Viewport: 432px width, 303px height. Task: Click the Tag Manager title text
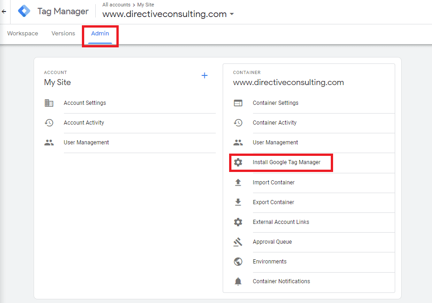click(63, 11)
